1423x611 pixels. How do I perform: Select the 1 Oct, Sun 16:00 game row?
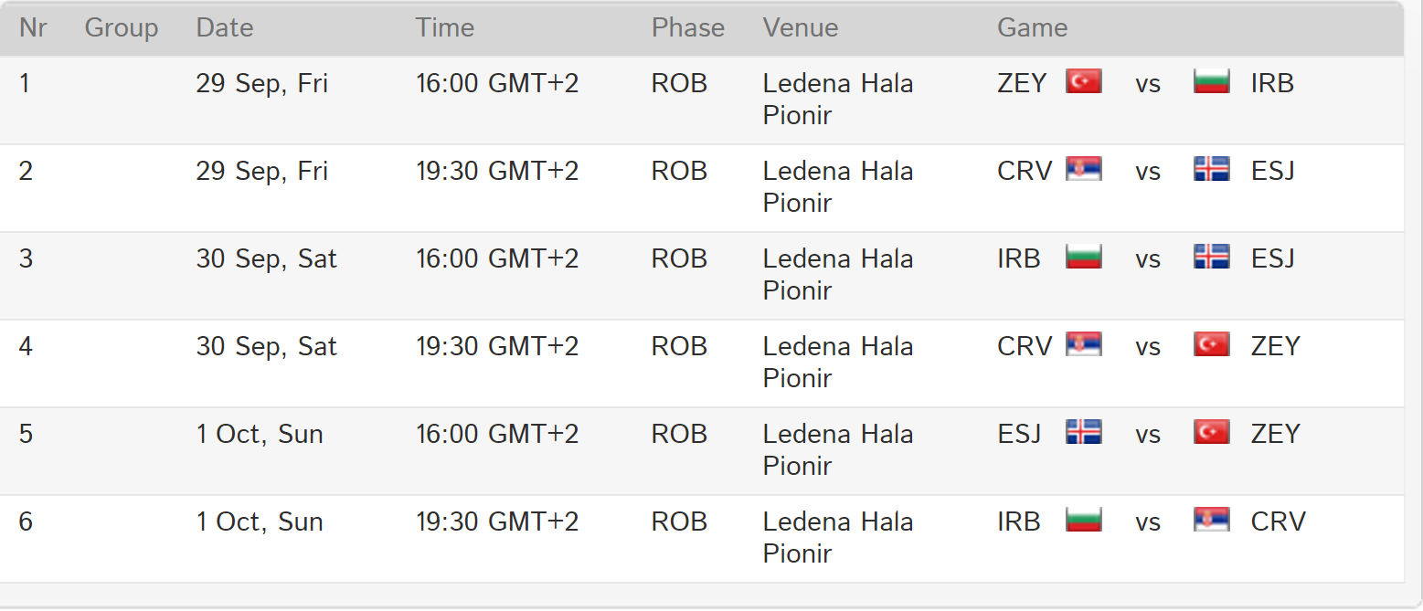point(702,451)
